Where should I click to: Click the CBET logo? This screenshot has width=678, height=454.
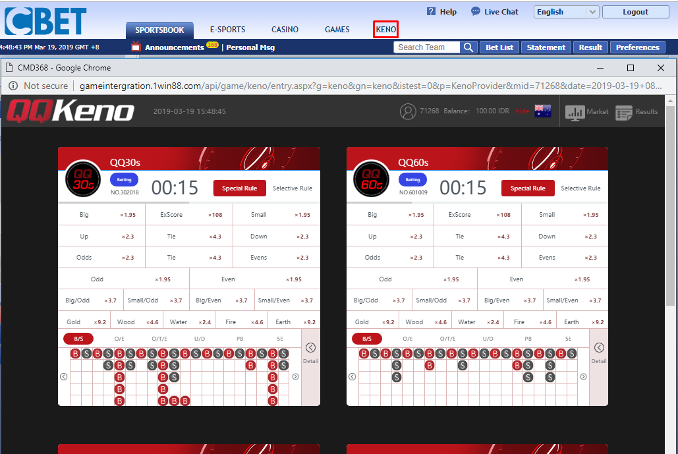45,20
